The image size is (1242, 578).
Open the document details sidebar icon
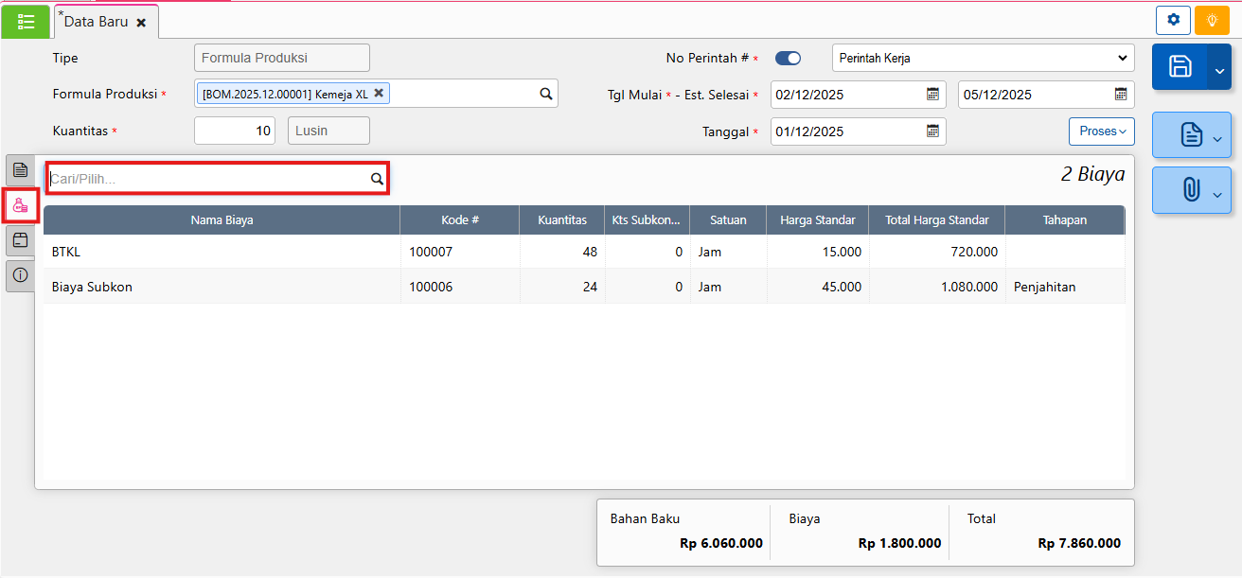(x=20, y=170)
